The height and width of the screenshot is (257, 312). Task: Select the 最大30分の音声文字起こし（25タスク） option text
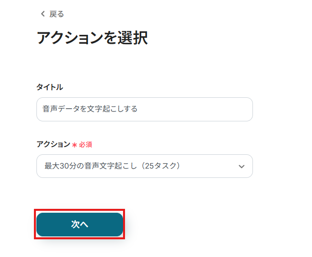pyautogui.click(x=113, y=166)
